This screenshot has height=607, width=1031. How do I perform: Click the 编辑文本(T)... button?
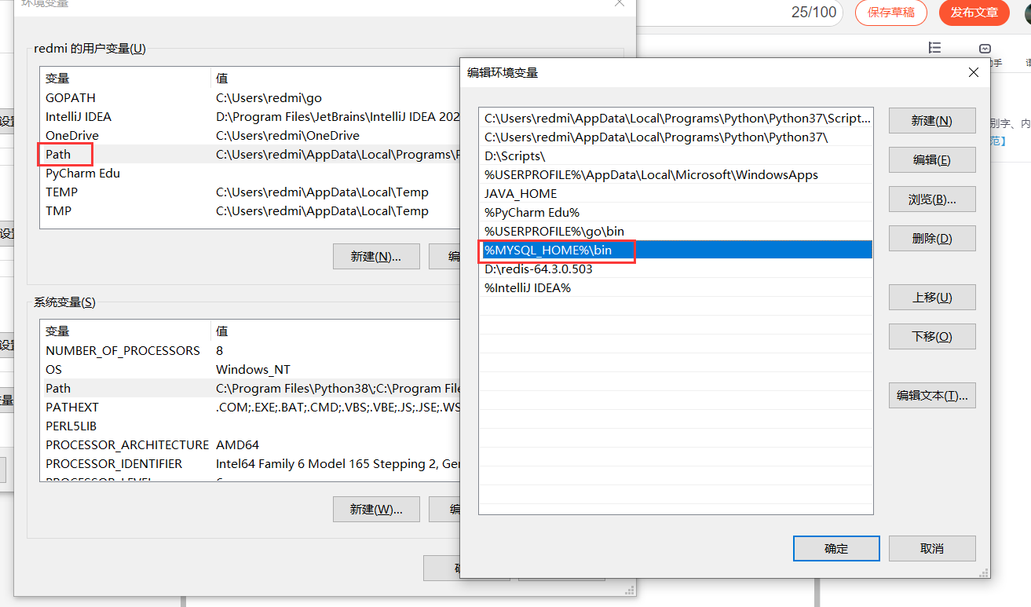(932, 396)
